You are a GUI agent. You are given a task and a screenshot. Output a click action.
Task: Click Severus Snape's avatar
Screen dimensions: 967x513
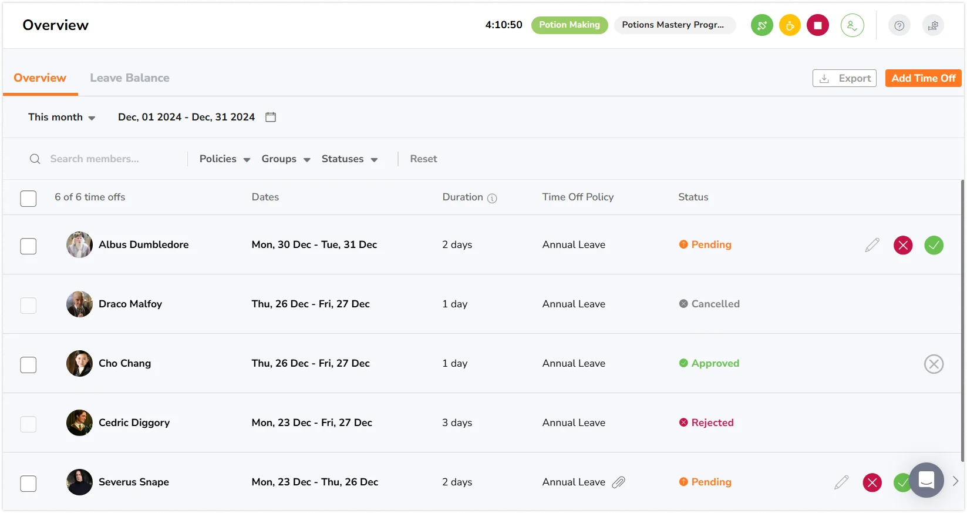(x=79, y=482)
